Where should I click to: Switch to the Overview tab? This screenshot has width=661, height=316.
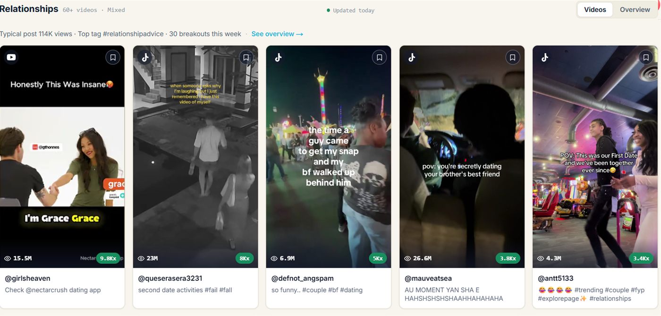tap(635, 9)
